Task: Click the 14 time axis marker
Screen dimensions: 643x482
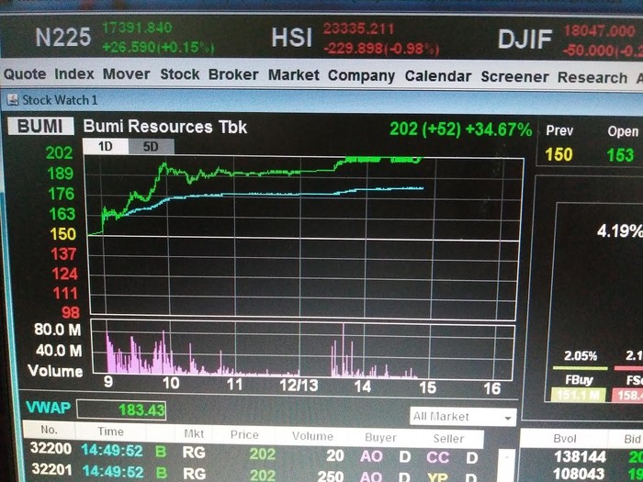Action: [363, 387]
